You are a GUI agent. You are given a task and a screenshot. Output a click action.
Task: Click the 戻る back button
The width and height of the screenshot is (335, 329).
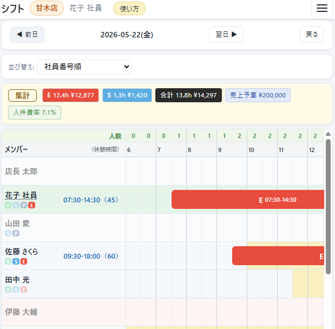coord(312,35)
